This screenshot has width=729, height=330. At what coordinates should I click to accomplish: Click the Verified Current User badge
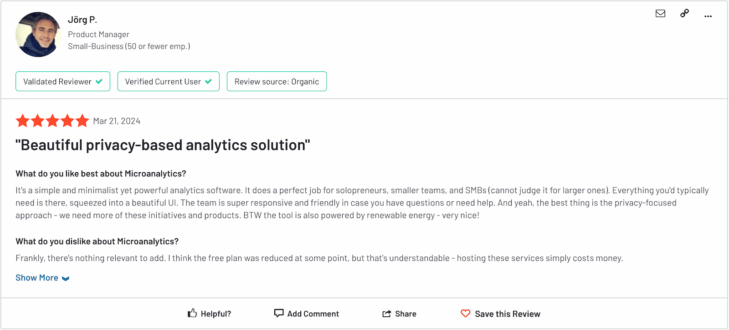[x=168, y=81]
